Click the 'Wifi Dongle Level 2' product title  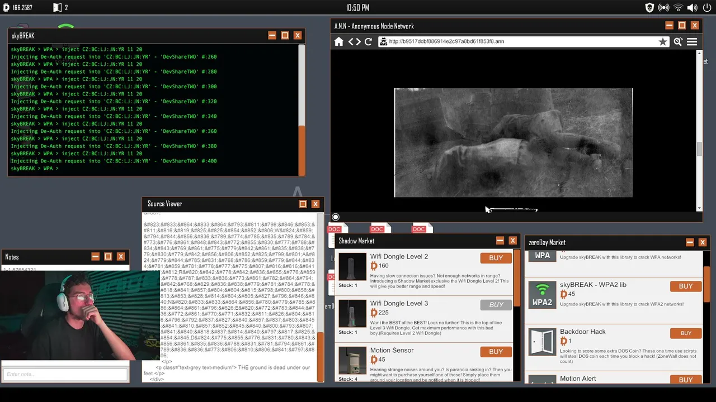point(399,256)
